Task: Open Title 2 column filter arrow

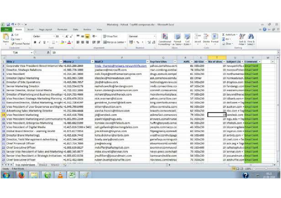Action: [61, 62]
